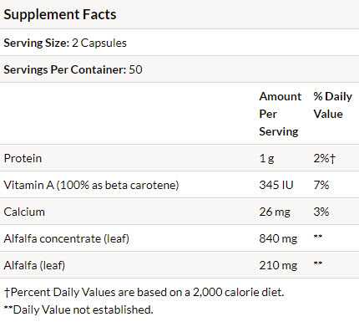The image size is (359, 322).
Task: Select the Alfalfa (leaf) row label
Action: pos(34,265)
